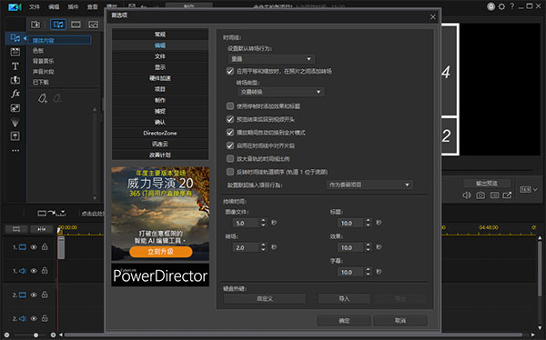Click timeline zoom out minus icon
546x340 pixels.
pyautogui.click(x=6, y=335)
